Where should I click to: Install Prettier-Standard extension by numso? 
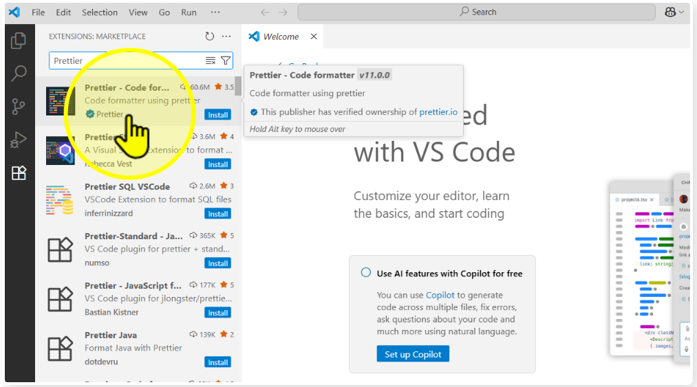(x=218, y=263)
